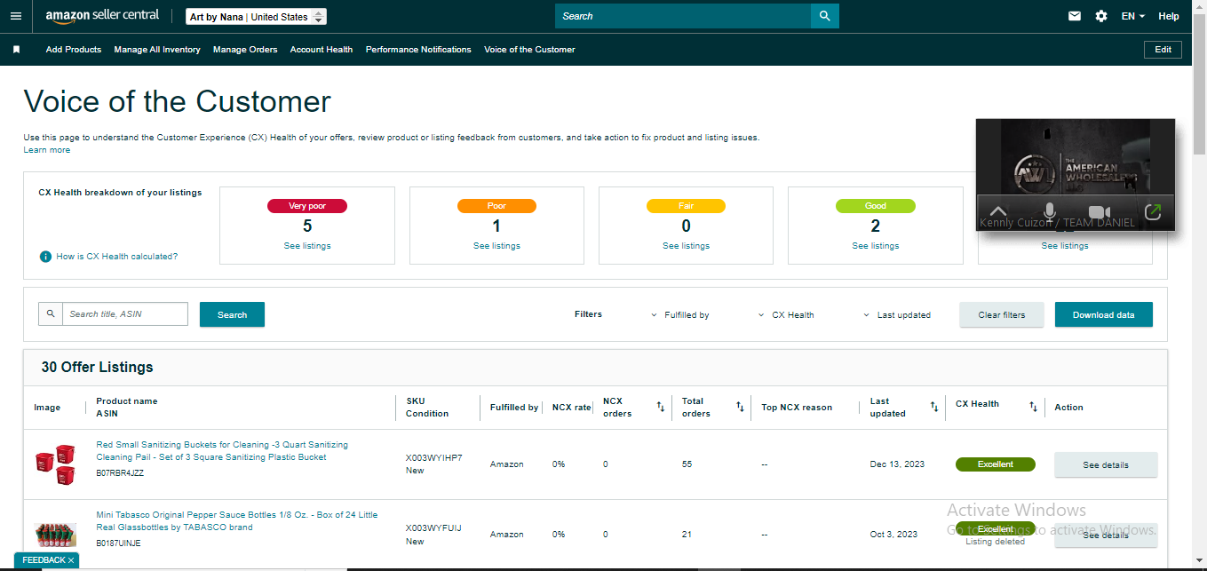The width and height of the screenshot is (1207, 571).
Task: Click the Clear filters button
Action: point(1002,314)
